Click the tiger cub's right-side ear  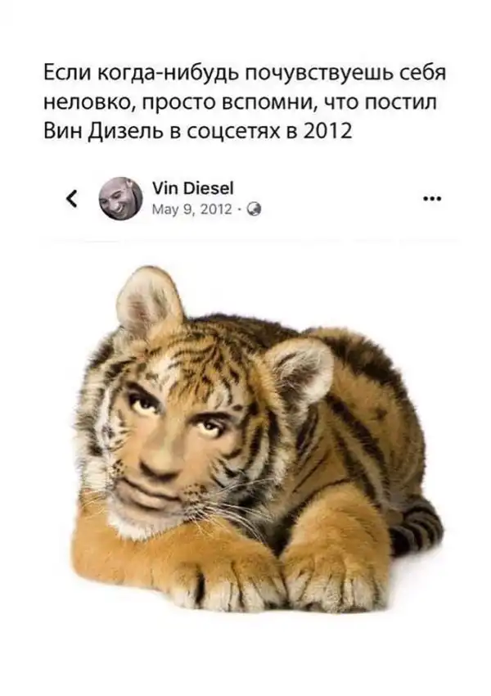(x=300, y=373)
